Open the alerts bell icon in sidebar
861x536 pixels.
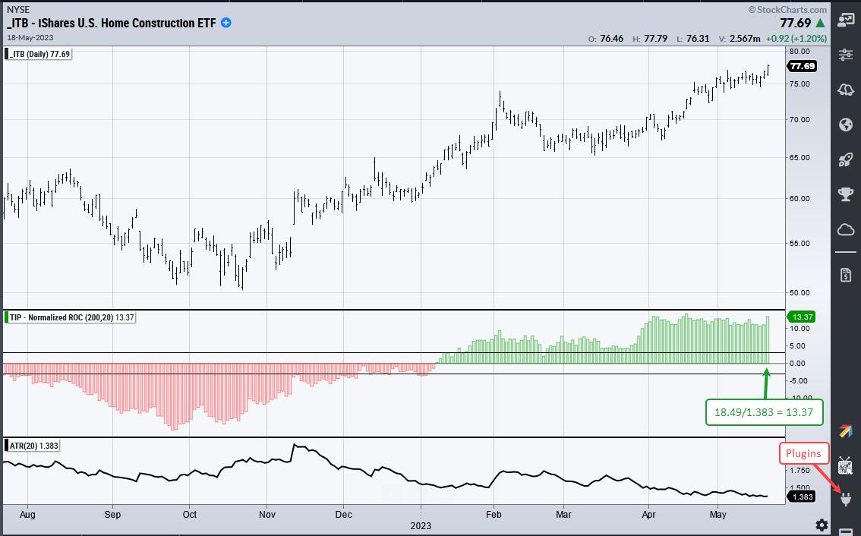(x=846, y=90)
